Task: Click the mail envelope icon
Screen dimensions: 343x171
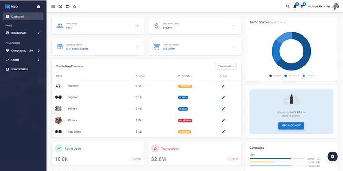Action: (61, 6)
